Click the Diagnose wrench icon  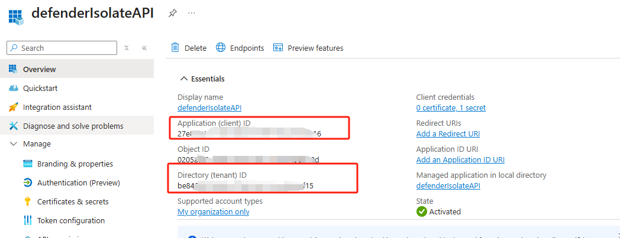pos(14,126)
